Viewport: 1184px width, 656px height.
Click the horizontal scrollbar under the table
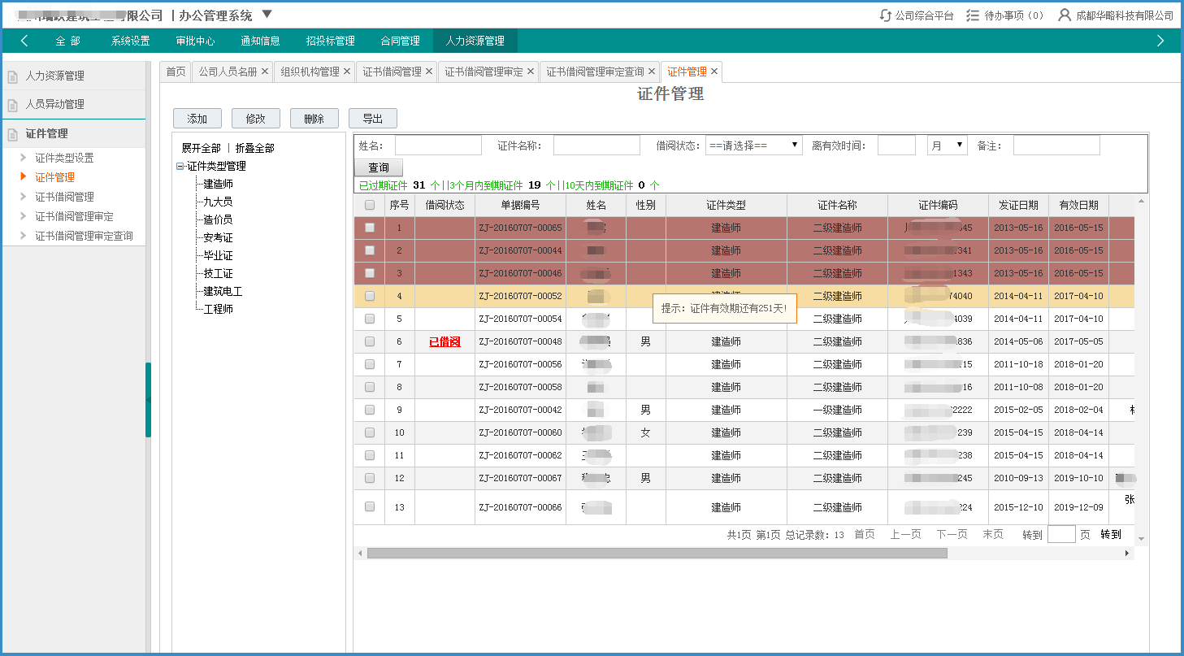pyautogui.click(x=657, y=553)
